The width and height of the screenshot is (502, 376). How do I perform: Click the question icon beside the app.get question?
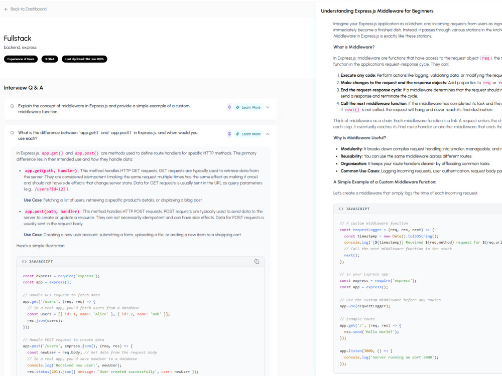click(x=12, y=133)
